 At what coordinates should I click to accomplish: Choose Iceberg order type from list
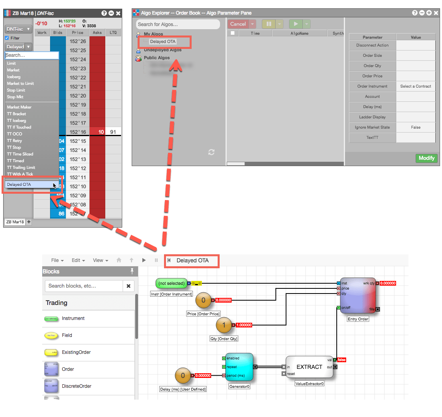(32, 77)
